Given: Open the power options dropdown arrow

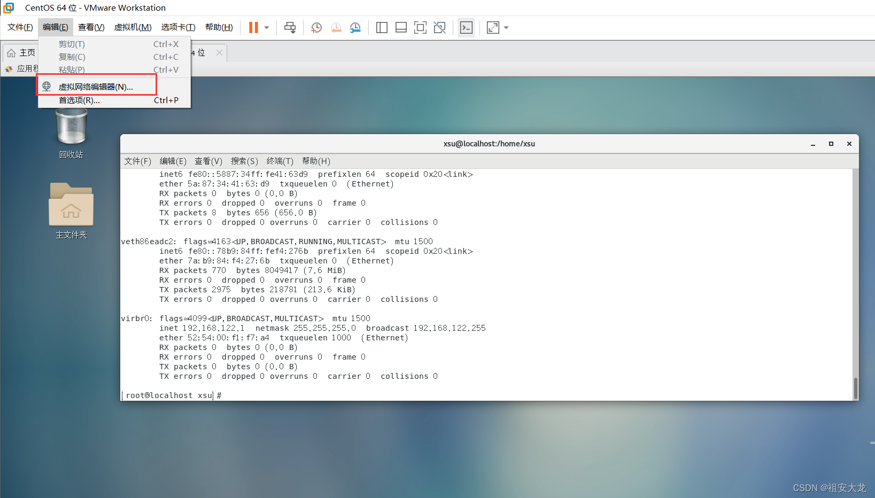Looking at the screenshot, I should (x=267, y=27).
